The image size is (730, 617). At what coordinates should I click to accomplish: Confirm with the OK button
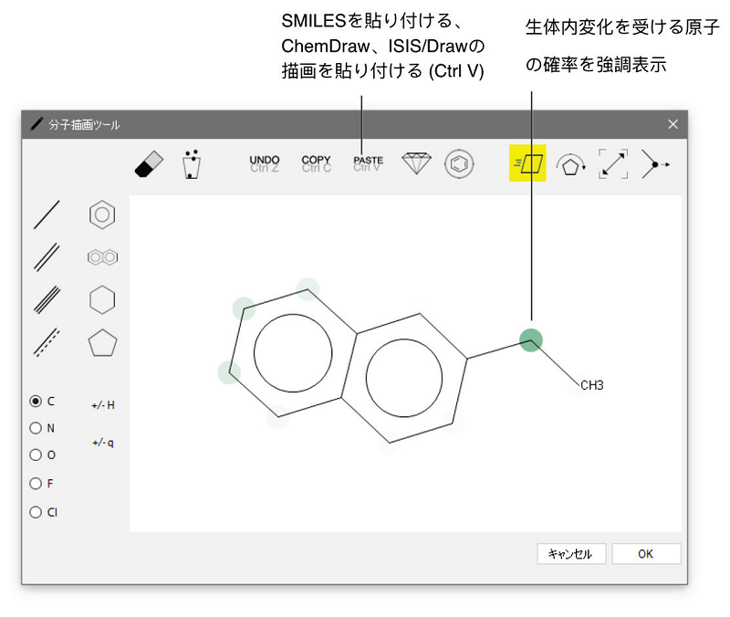(646, 554)
